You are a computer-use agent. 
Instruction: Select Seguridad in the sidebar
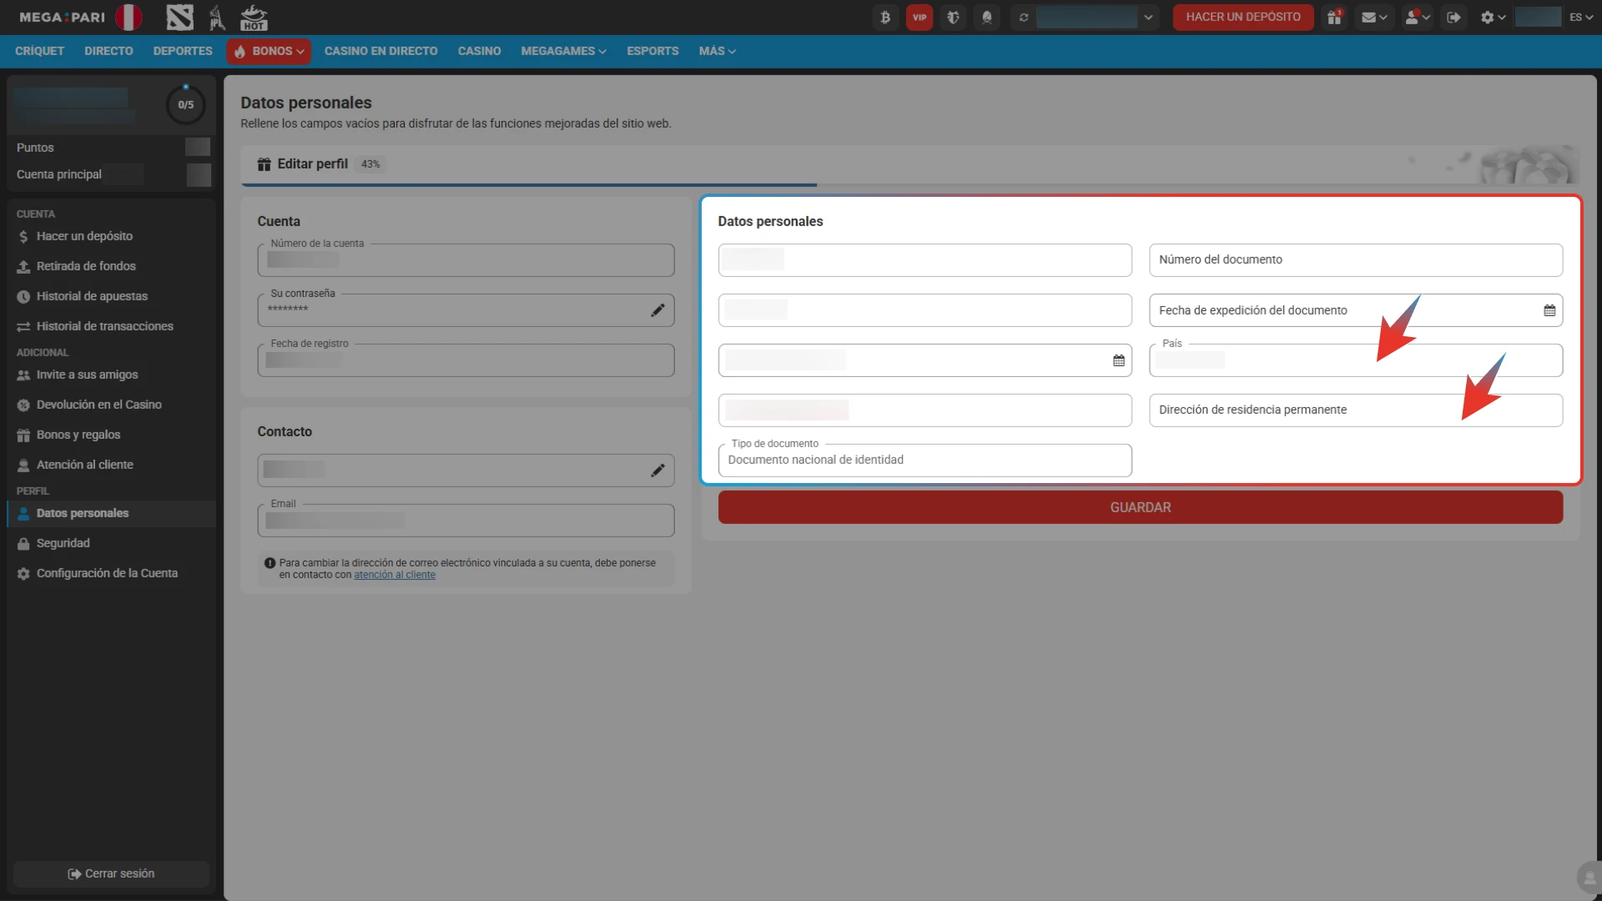click(x=63, y=543)
